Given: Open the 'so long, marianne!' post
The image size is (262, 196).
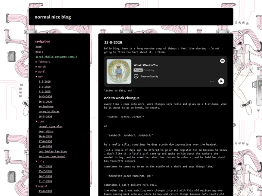Looking at the screenshot, I should click(52, 156).
